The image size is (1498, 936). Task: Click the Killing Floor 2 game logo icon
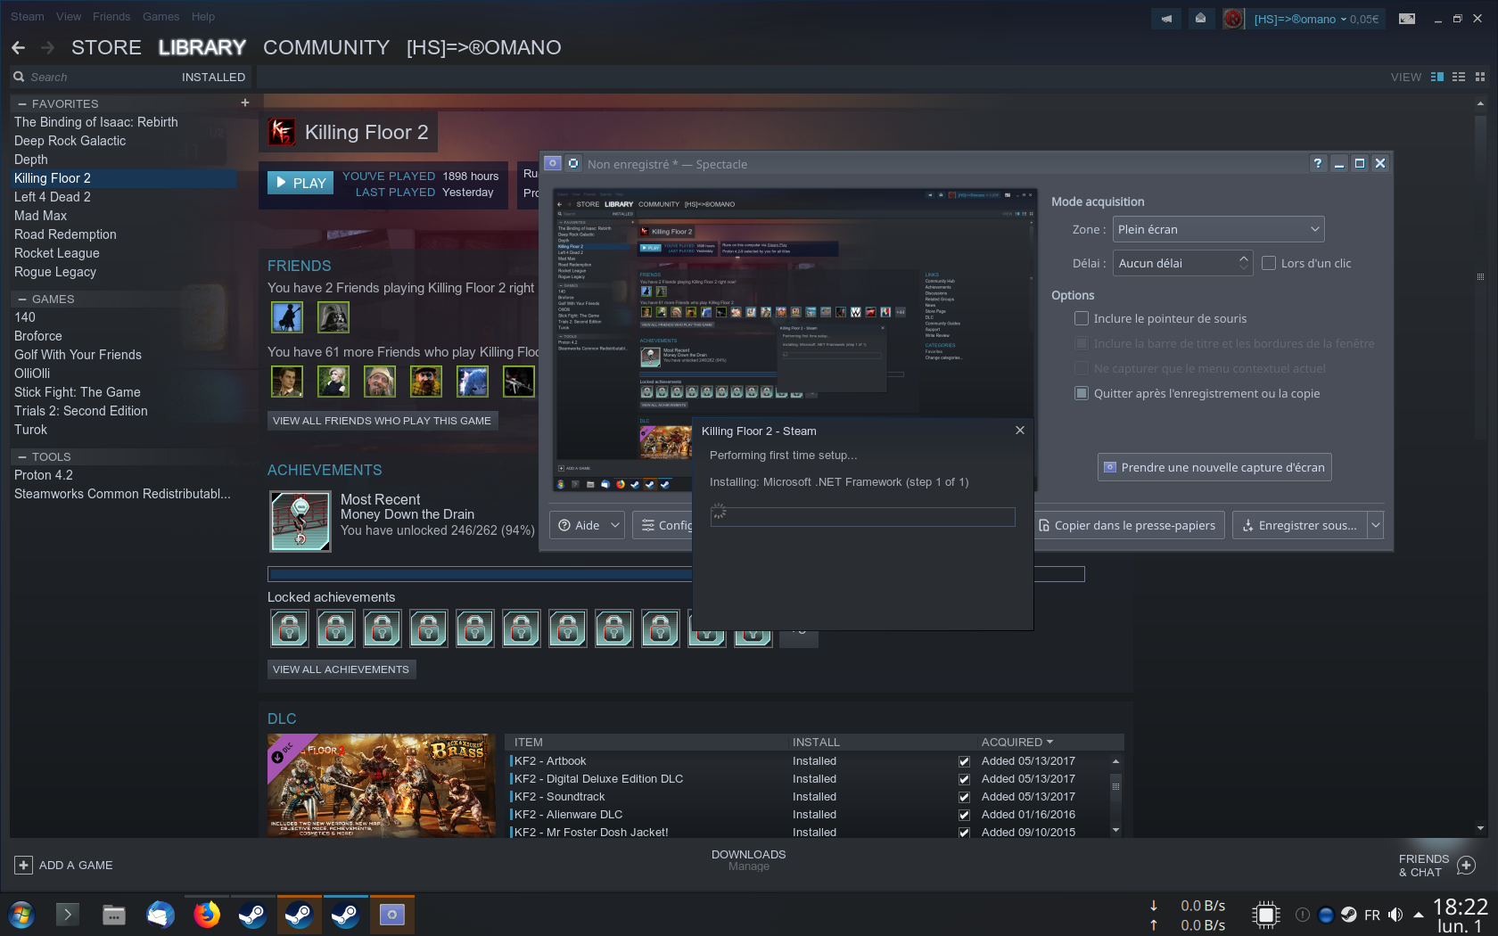(x=282, y=132)
